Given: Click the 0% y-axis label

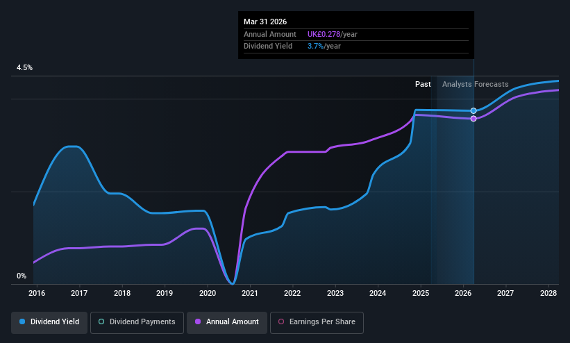Looking at the screenshot, I should (x=22, y=276).
